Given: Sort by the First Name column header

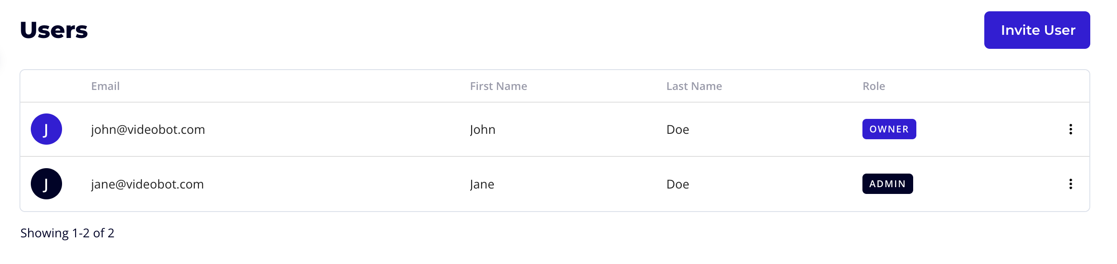Looking at the screenshot, I should click(498, 86).
